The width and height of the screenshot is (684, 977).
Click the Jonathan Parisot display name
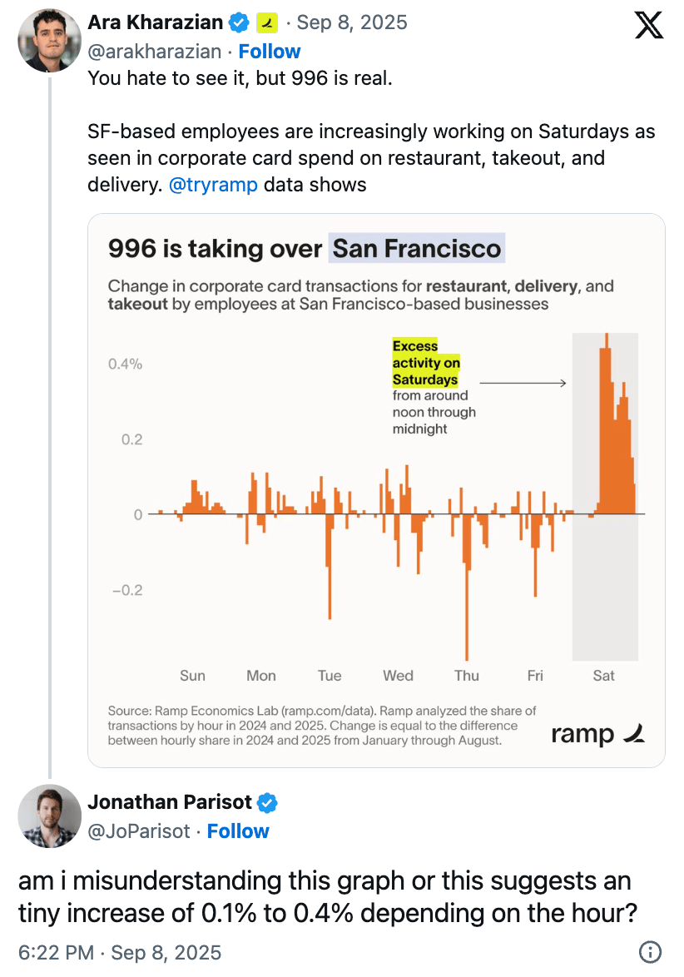[x=170, y=803]
